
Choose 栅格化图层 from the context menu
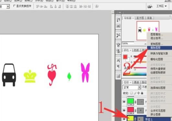tap(157, 59)
